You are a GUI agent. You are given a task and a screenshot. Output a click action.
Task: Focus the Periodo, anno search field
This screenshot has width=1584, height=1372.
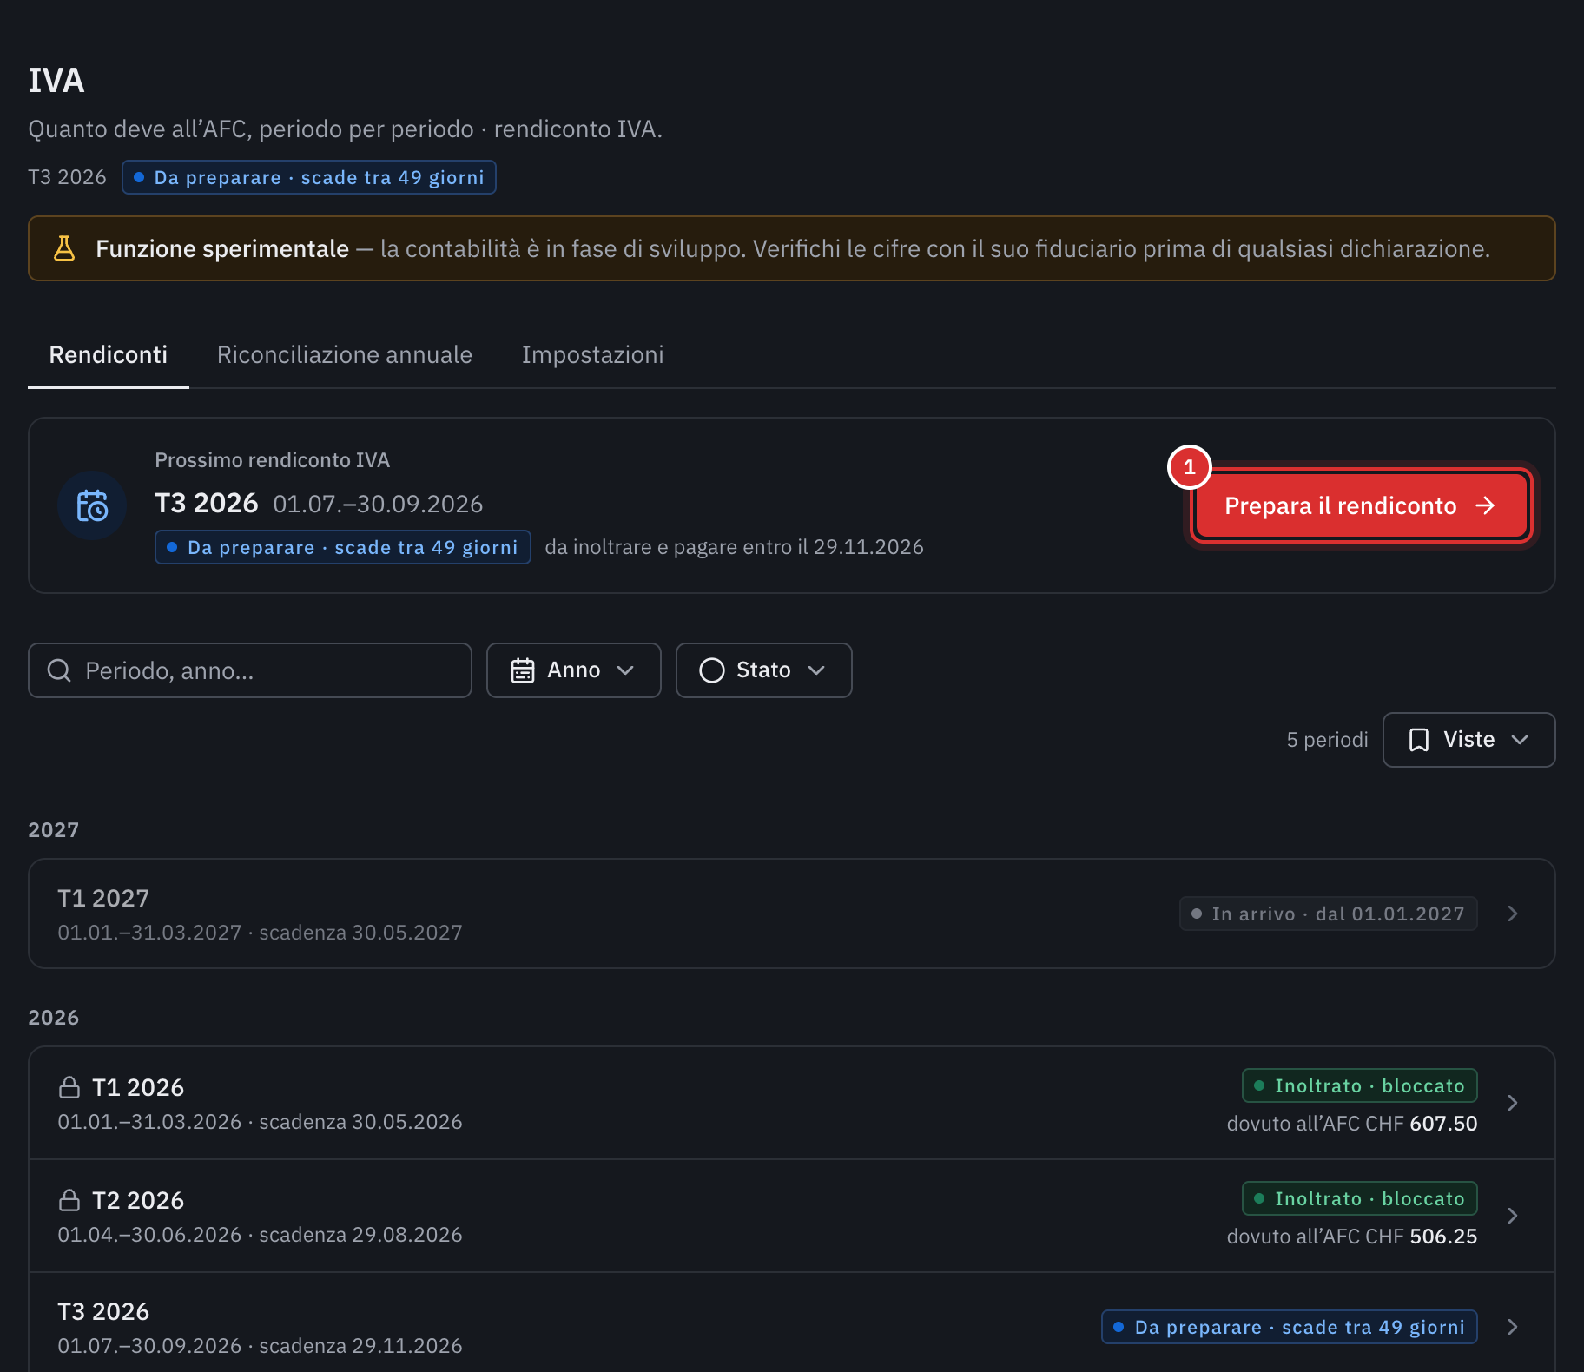point(250,670)
